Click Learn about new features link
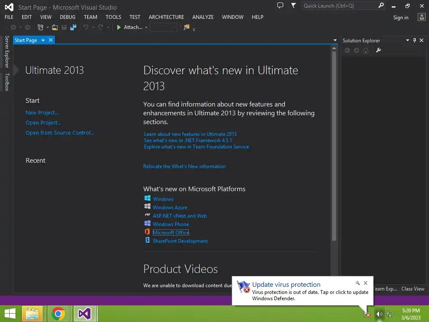The width and height of the screenshot is (429, 322). pos(190,134)
